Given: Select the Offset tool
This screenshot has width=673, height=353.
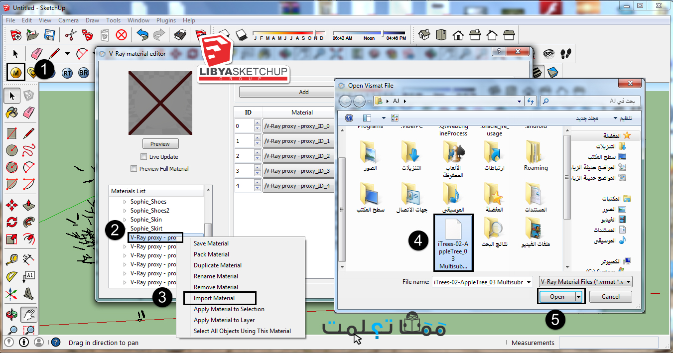Looking at the screenshot, I should pyautogui.click(x=29, y=238).
